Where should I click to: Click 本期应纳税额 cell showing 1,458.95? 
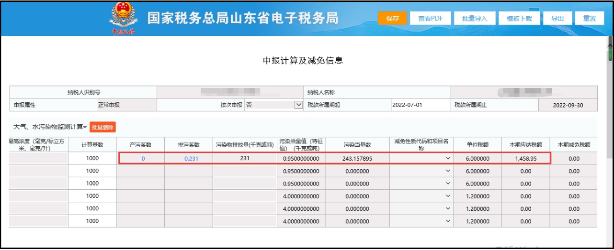(525, 158)
